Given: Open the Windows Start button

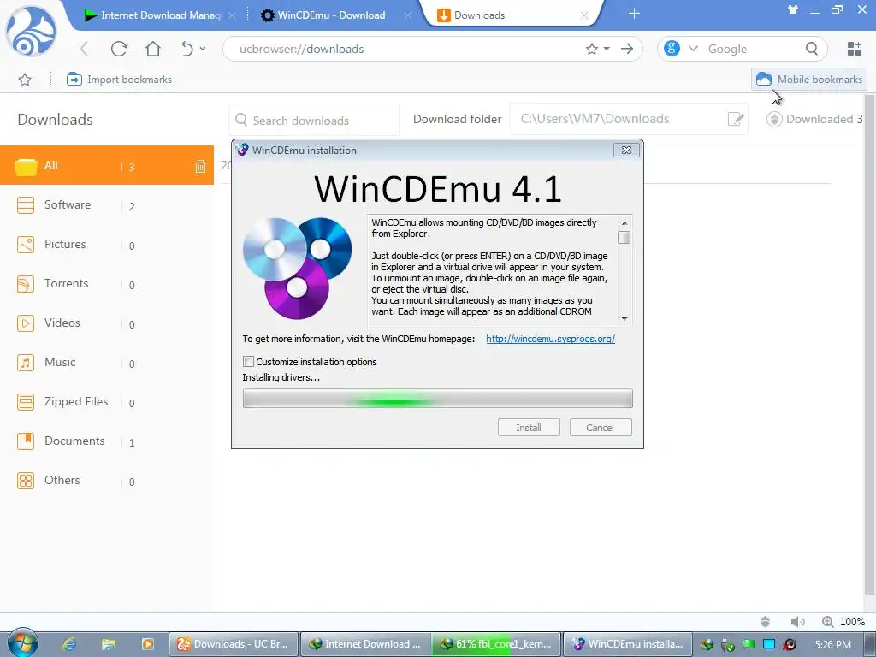Looking at the screenshot, I should [23, 643].
